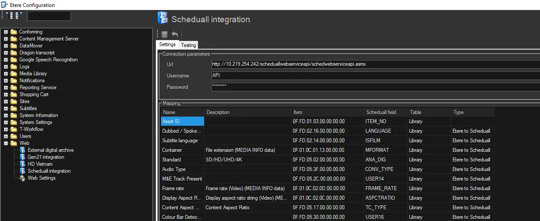Click the Scheduall integration tree item
The image size is (540, 221).
coord(49,171)
